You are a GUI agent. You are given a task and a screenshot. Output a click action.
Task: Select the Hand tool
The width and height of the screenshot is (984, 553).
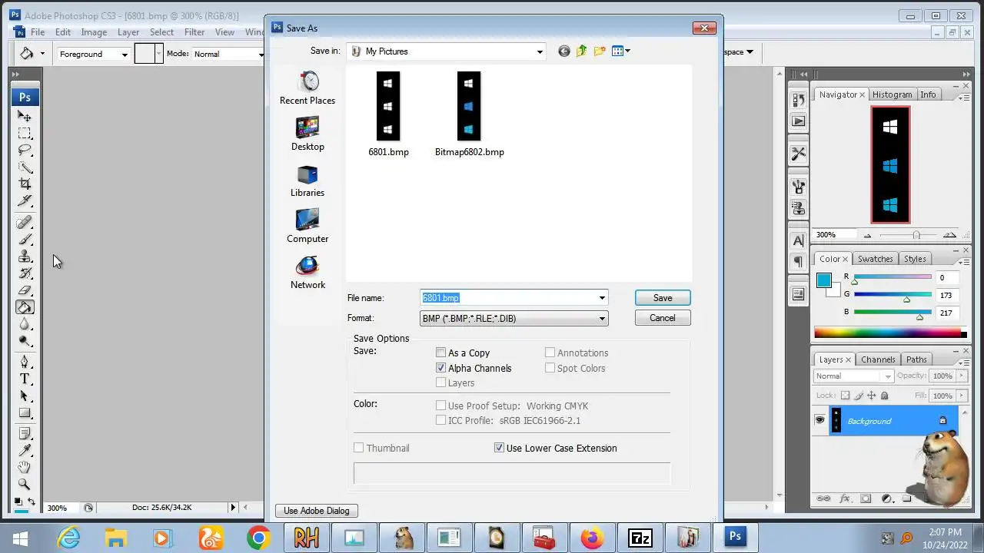[25, 468]
